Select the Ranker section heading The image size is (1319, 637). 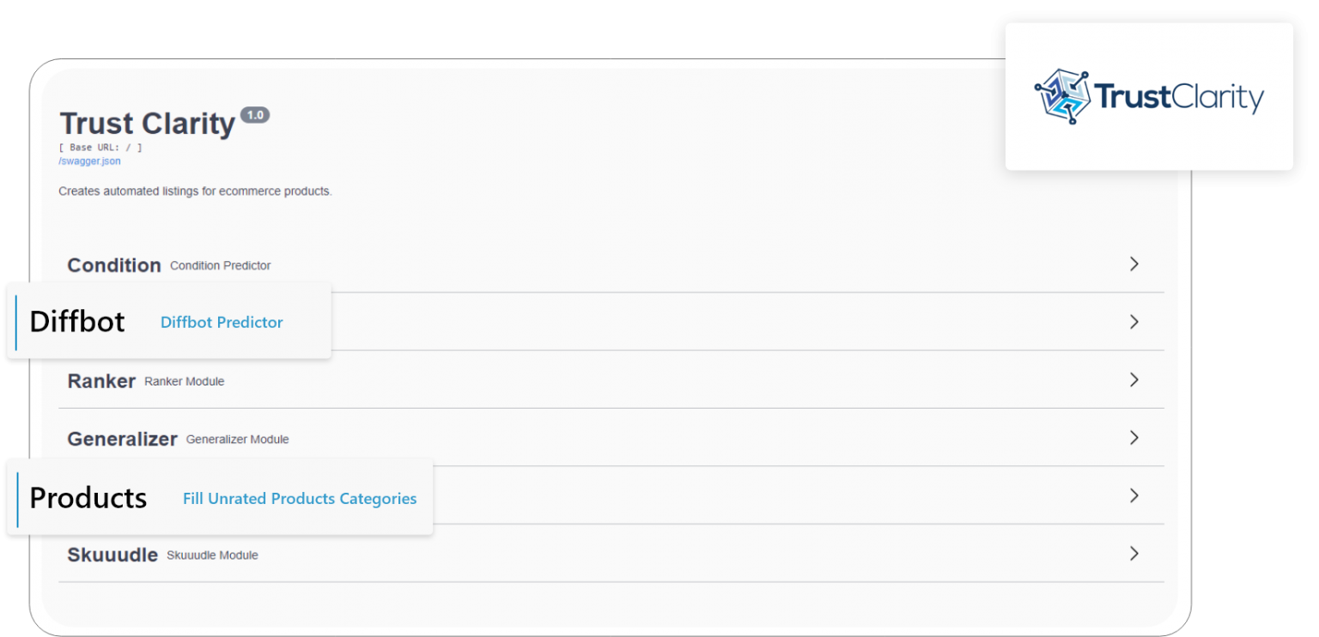pos(101,380)
